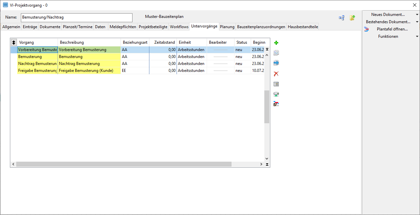Click the horizontal scrollbar thumb under table
The width and height of the screenshot is (420, 215).
124,164
